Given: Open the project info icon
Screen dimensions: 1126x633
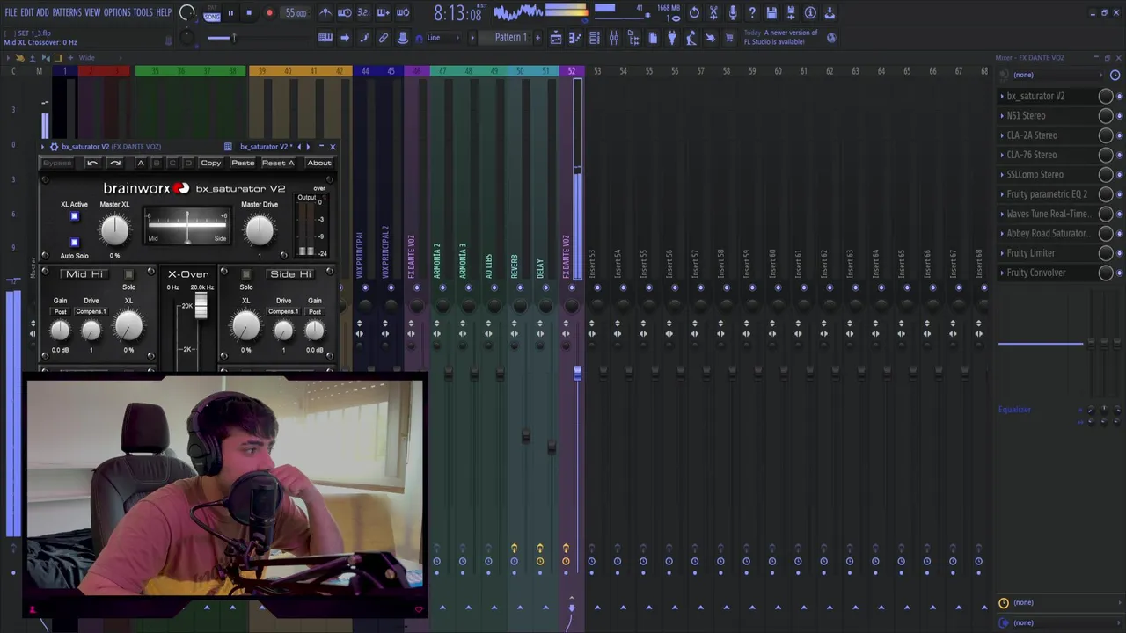Looking at the screenshot, I should pos(810,13).
